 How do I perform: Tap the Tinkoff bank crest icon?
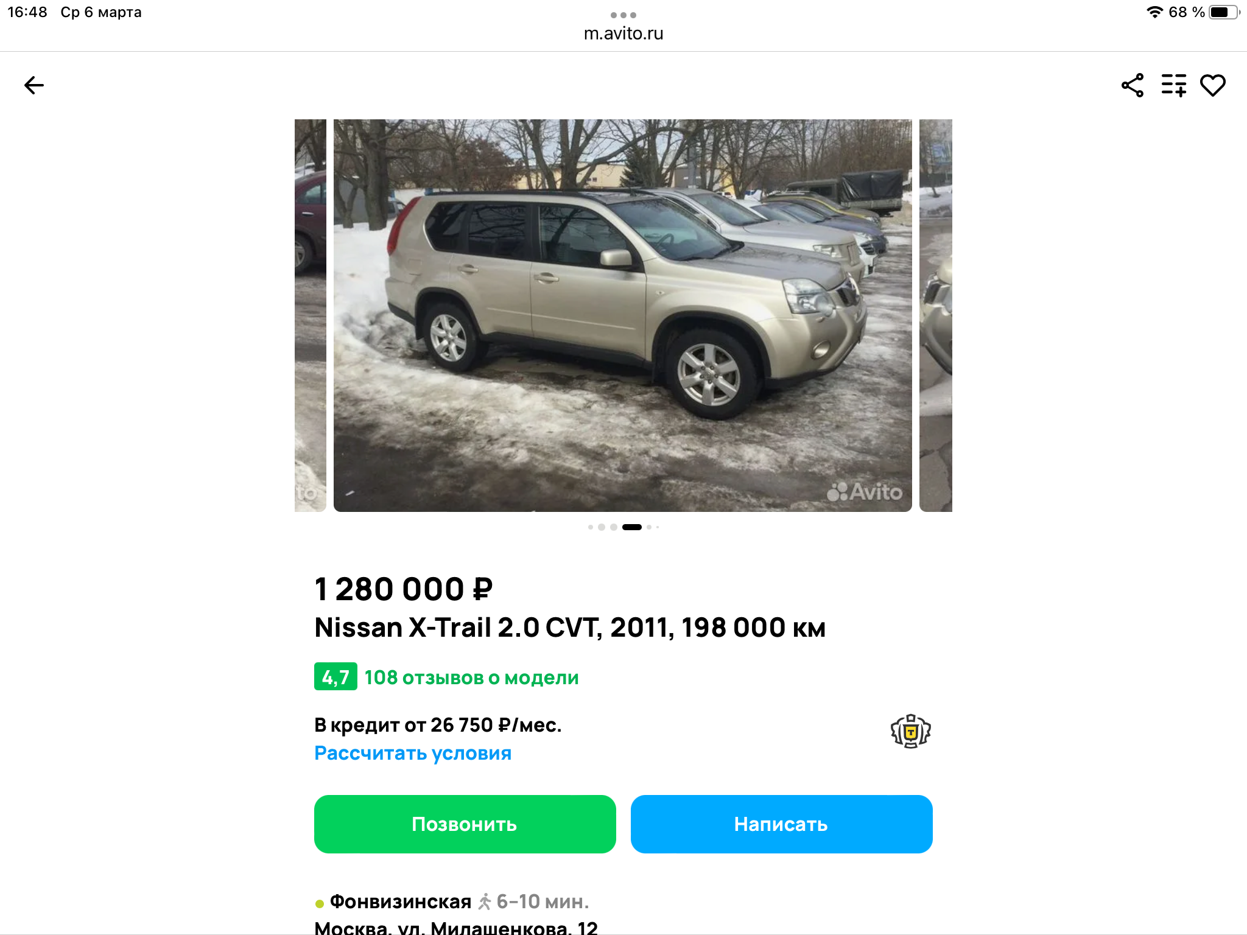tap(911, 731)
